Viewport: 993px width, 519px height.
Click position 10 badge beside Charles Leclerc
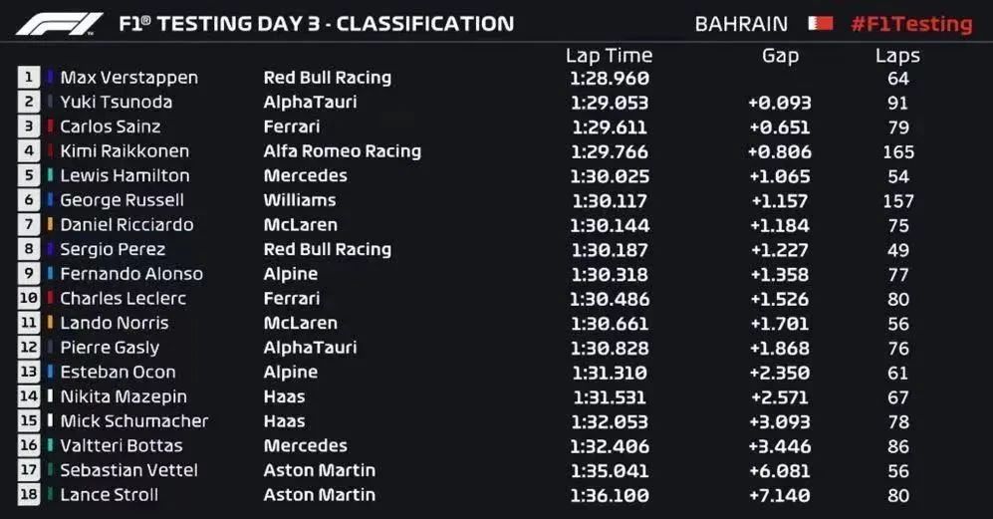pos(29,298)
